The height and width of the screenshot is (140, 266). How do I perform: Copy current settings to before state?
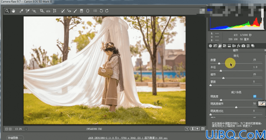coord(197,129)
